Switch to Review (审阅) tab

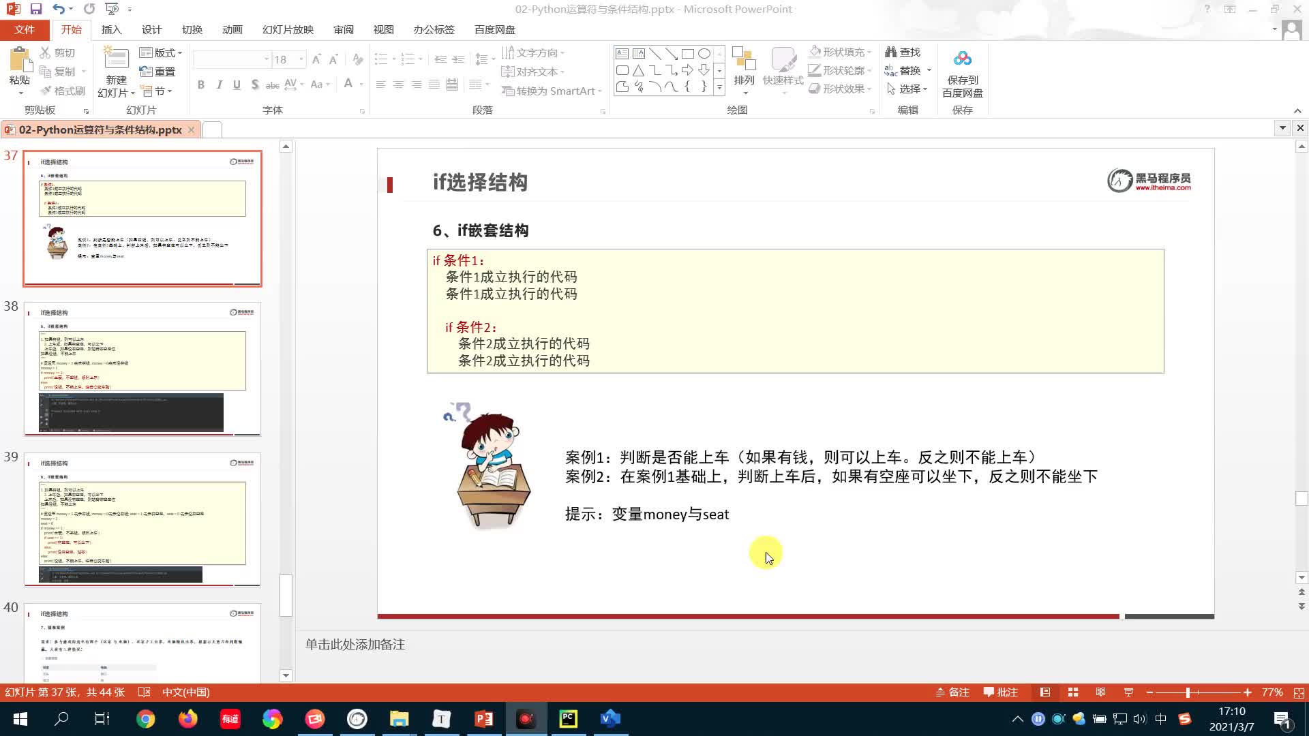point(344,29)
